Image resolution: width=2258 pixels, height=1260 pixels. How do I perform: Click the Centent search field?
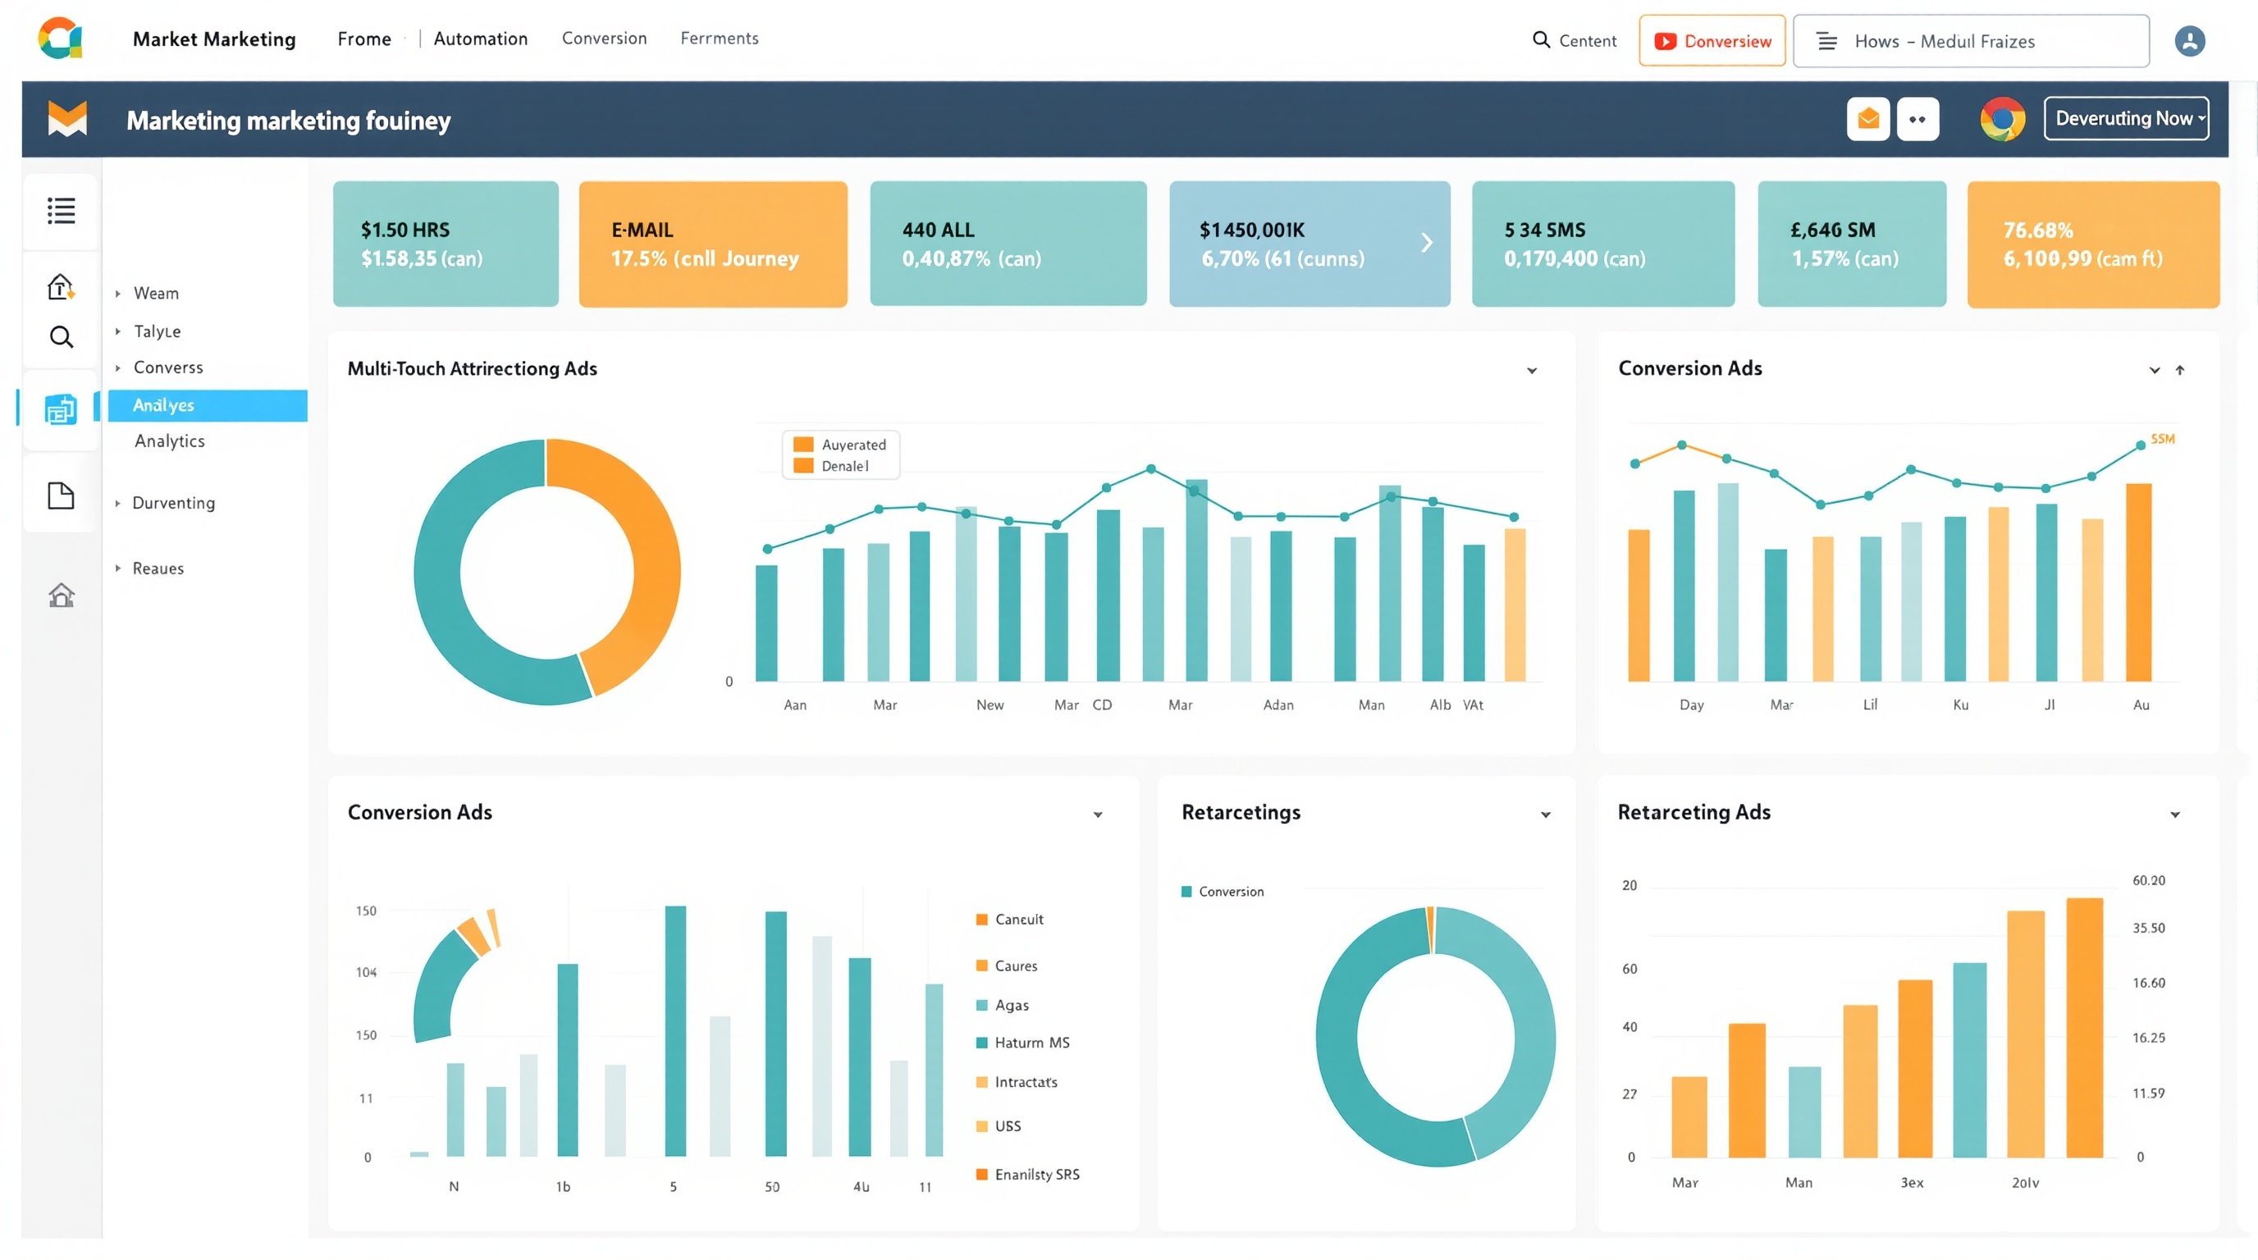[x=1575, y=40]
